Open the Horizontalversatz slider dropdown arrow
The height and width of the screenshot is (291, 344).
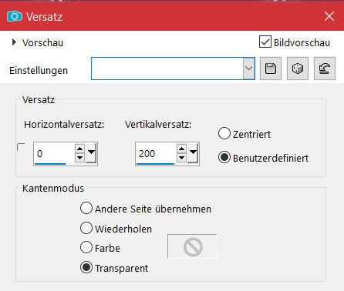coord(91,153)
